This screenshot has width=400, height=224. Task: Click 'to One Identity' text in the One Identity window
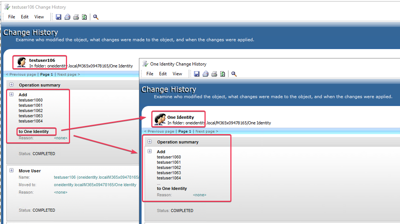pyautogui.click(x=172, y=188)
